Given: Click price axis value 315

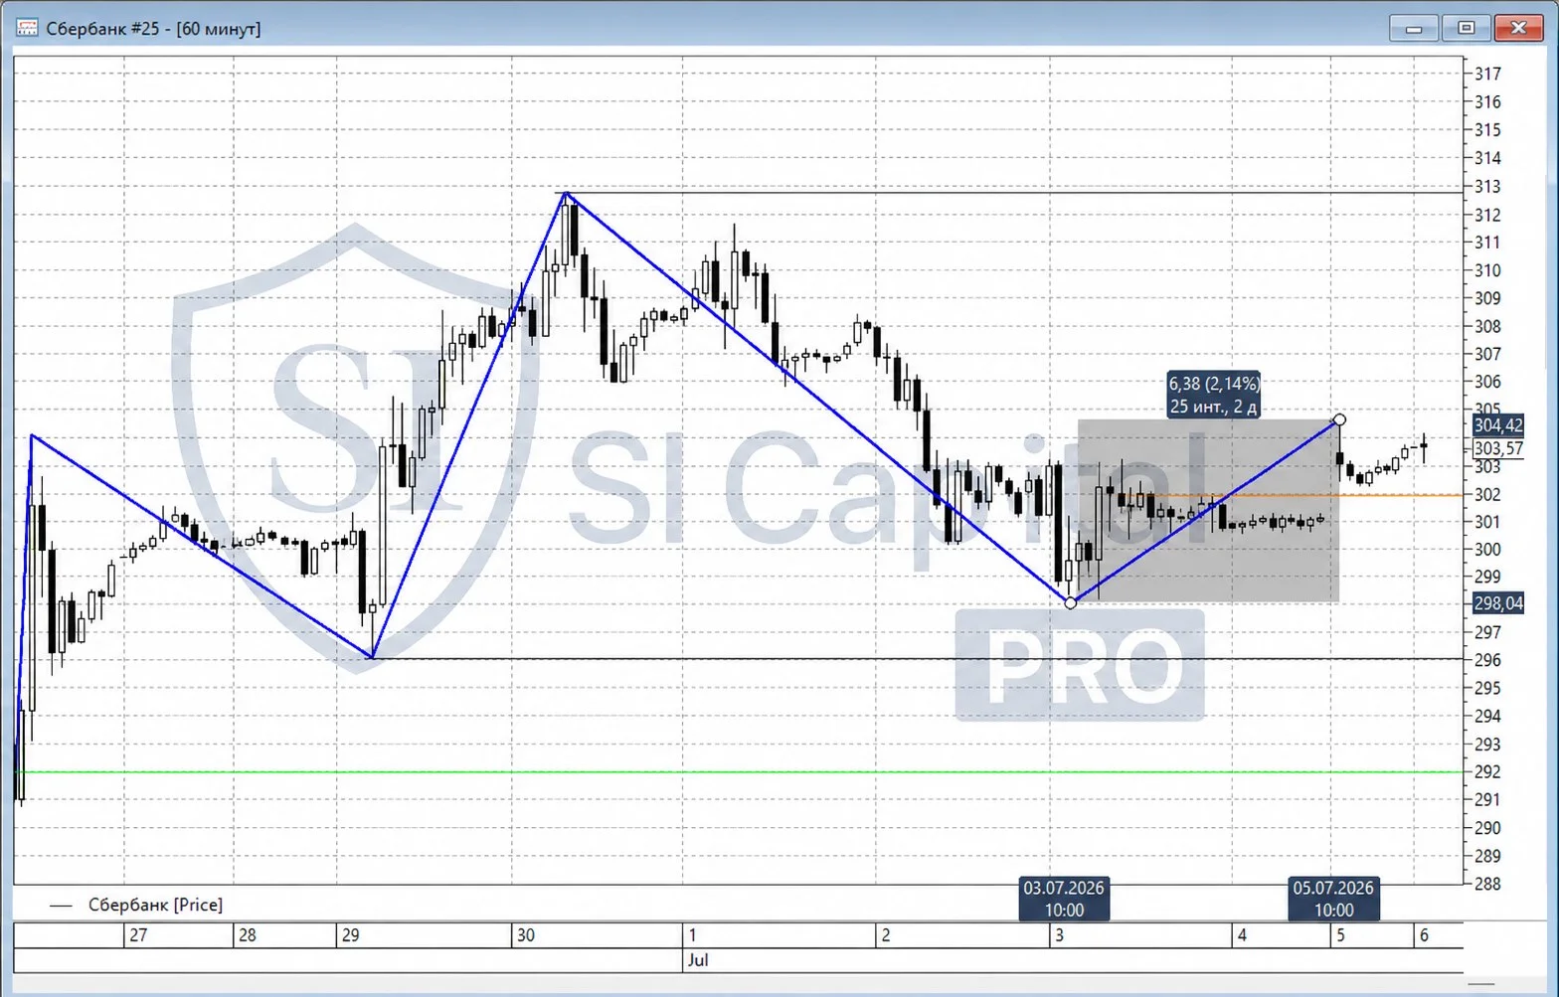Looking at the screenshot, I should [x=1487, y=130].
